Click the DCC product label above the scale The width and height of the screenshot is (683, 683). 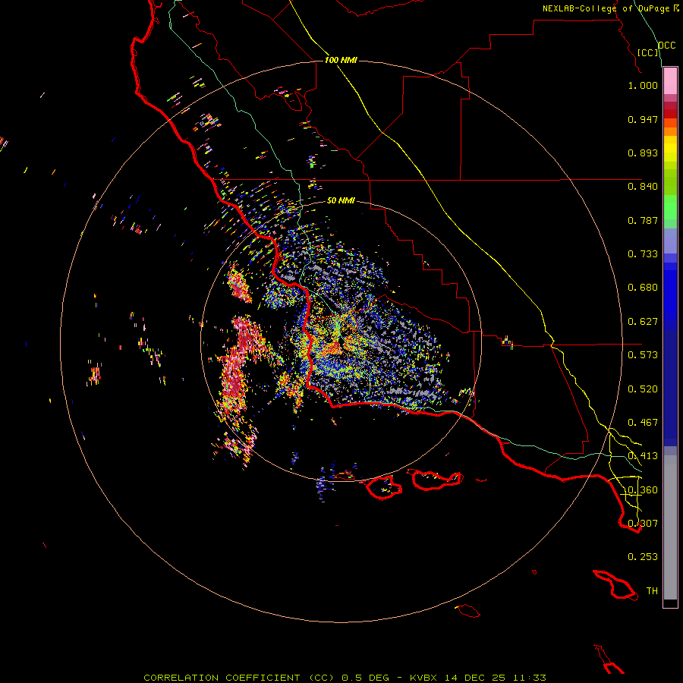[666, 46]
